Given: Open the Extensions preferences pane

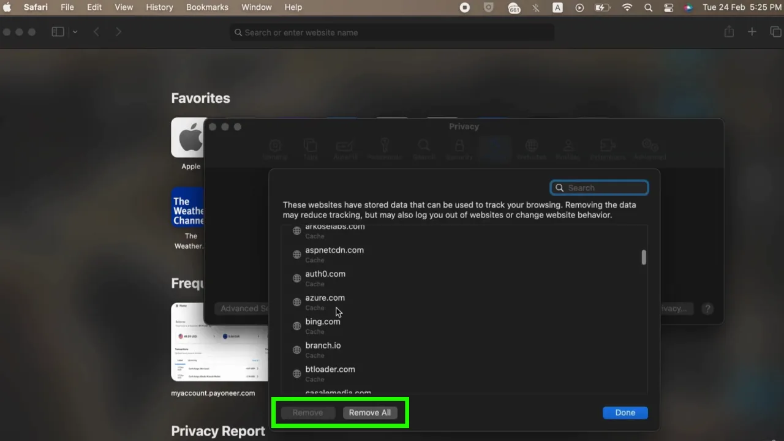Looking at the screenshot, I should (607, 149).
